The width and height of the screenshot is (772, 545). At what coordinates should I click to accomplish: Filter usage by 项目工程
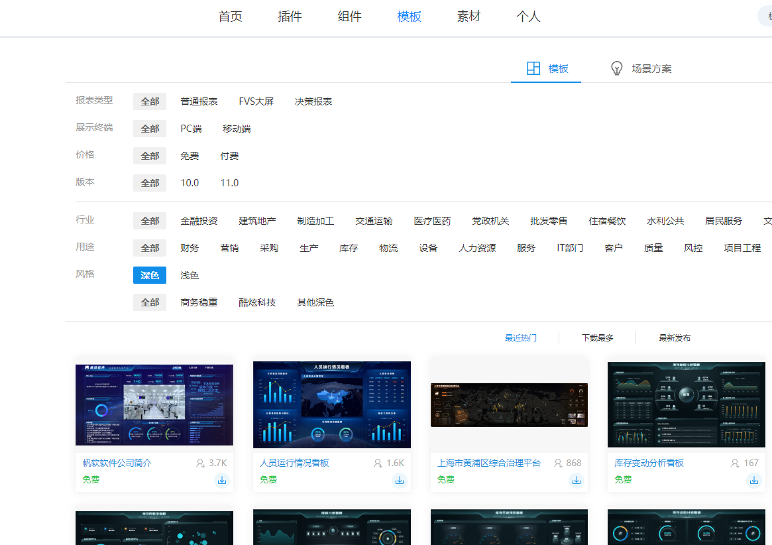pyautogui.click(x=742, y=248)
